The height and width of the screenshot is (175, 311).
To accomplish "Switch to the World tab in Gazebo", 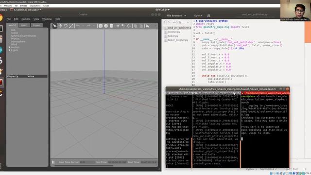I will pos(12,25).
